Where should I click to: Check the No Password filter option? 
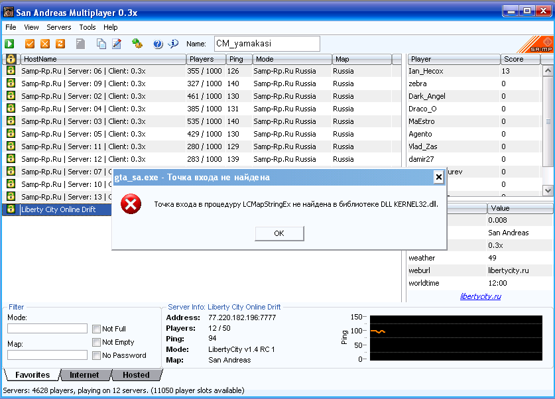coord(97,355)
